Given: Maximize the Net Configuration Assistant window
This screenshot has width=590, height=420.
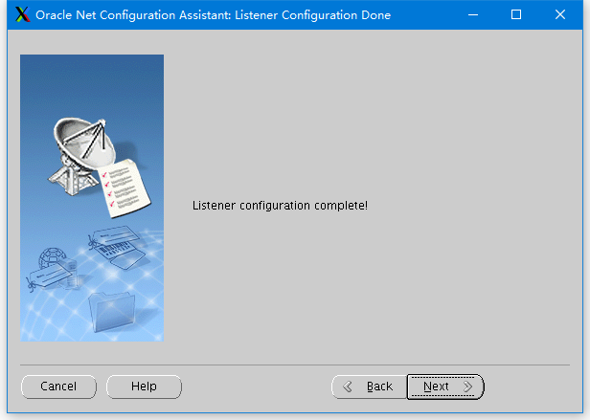Looking at the screenshot, I should 516,14.
